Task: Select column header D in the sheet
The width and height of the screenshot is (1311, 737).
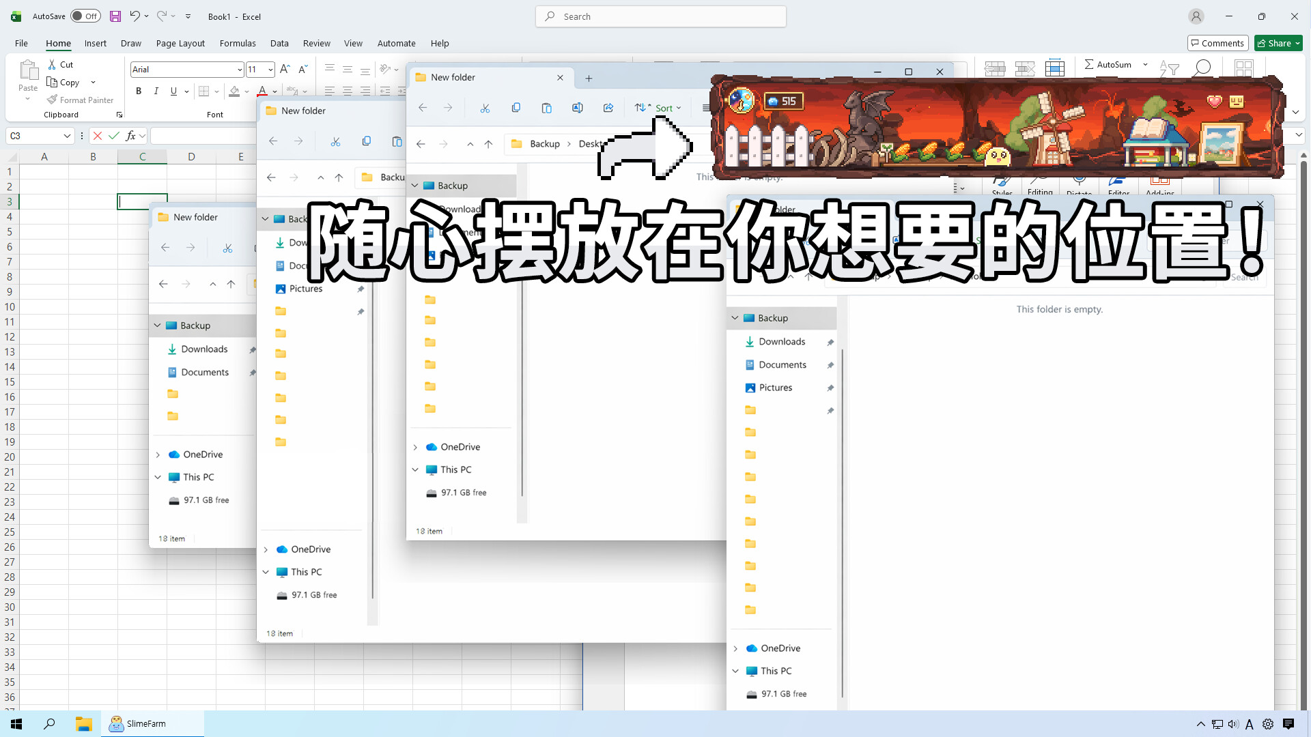Action: click(191, 157)
